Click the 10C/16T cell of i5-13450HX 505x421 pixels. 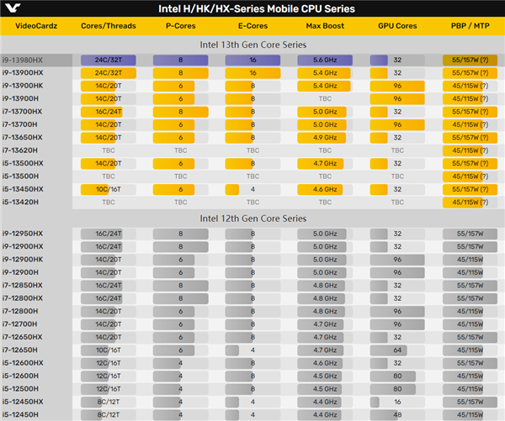tap(109, 189)
